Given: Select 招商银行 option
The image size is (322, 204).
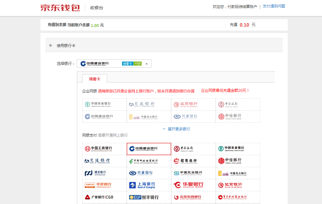Looking at the screenshot, I should pos(193,161).
